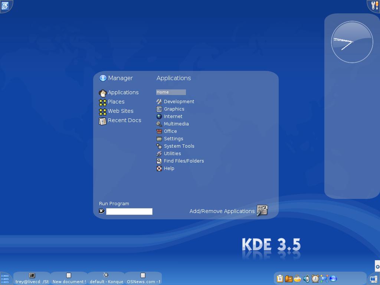Click the stars icon beside Web Sites
Image resolution: width=380 pixels, height=285 pixels.
click(x=103, y=112)
